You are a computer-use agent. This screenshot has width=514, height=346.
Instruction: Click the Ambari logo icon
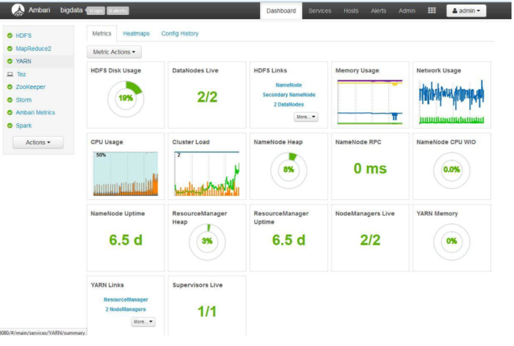[18, 10]
